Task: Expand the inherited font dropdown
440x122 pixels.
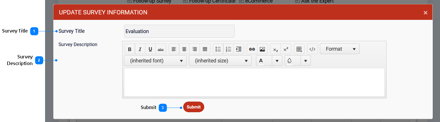Action: (155, 61)
